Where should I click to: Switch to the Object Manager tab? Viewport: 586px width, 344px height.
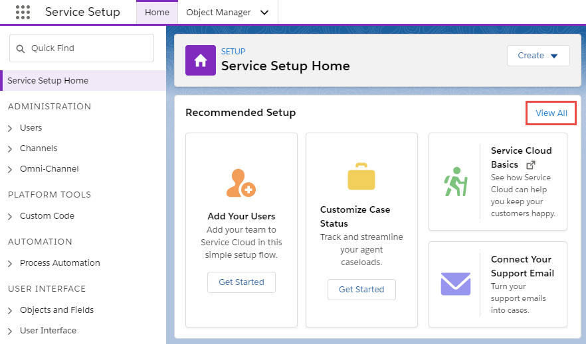(219, 13)
